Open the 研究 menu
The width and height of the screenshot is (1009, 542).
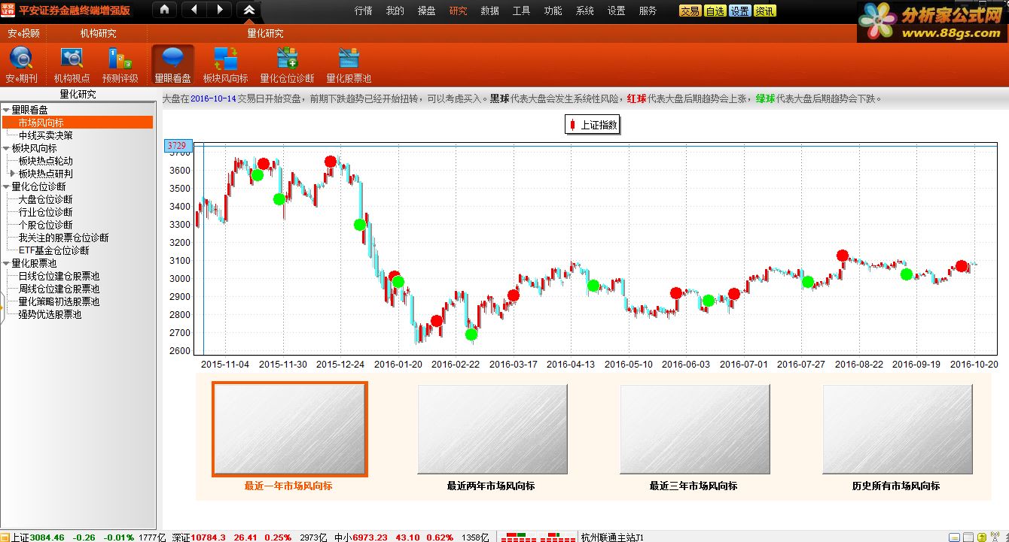pyautogui.click(x=458, y=11)
